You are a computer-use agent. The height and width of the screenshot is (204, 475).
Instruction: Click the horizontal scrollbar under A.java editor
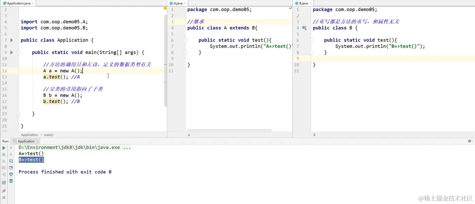click(229, 130)
